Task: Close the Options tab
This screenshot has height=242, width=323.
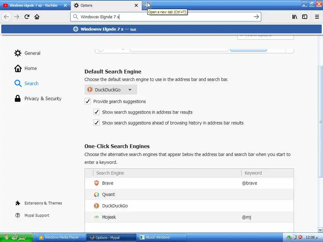Action: pyautogui.click(x=136, y=5)
